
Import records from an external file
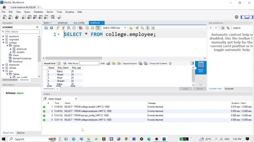(x=146, y=64)
